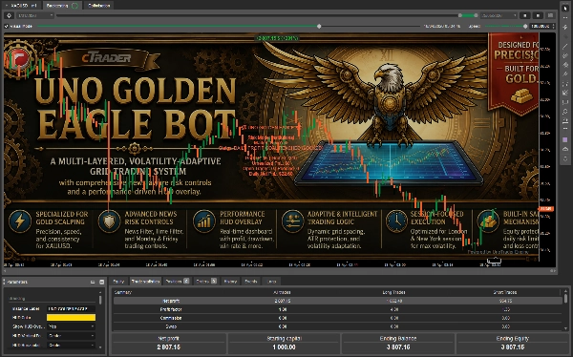The width and height of the screenshot is (573, 357).
Task: Select the Andrews pitchfork drawing tool
Action: click(x=565, y=73)
